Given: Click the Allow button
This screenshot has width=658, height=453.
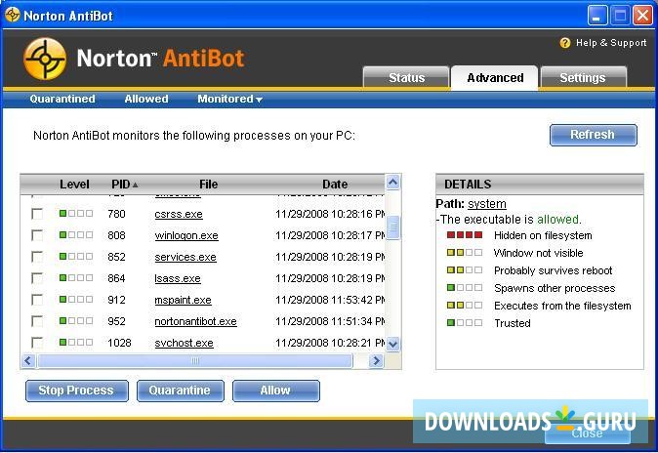Looking at the screenshot, I should pos(275,391).
